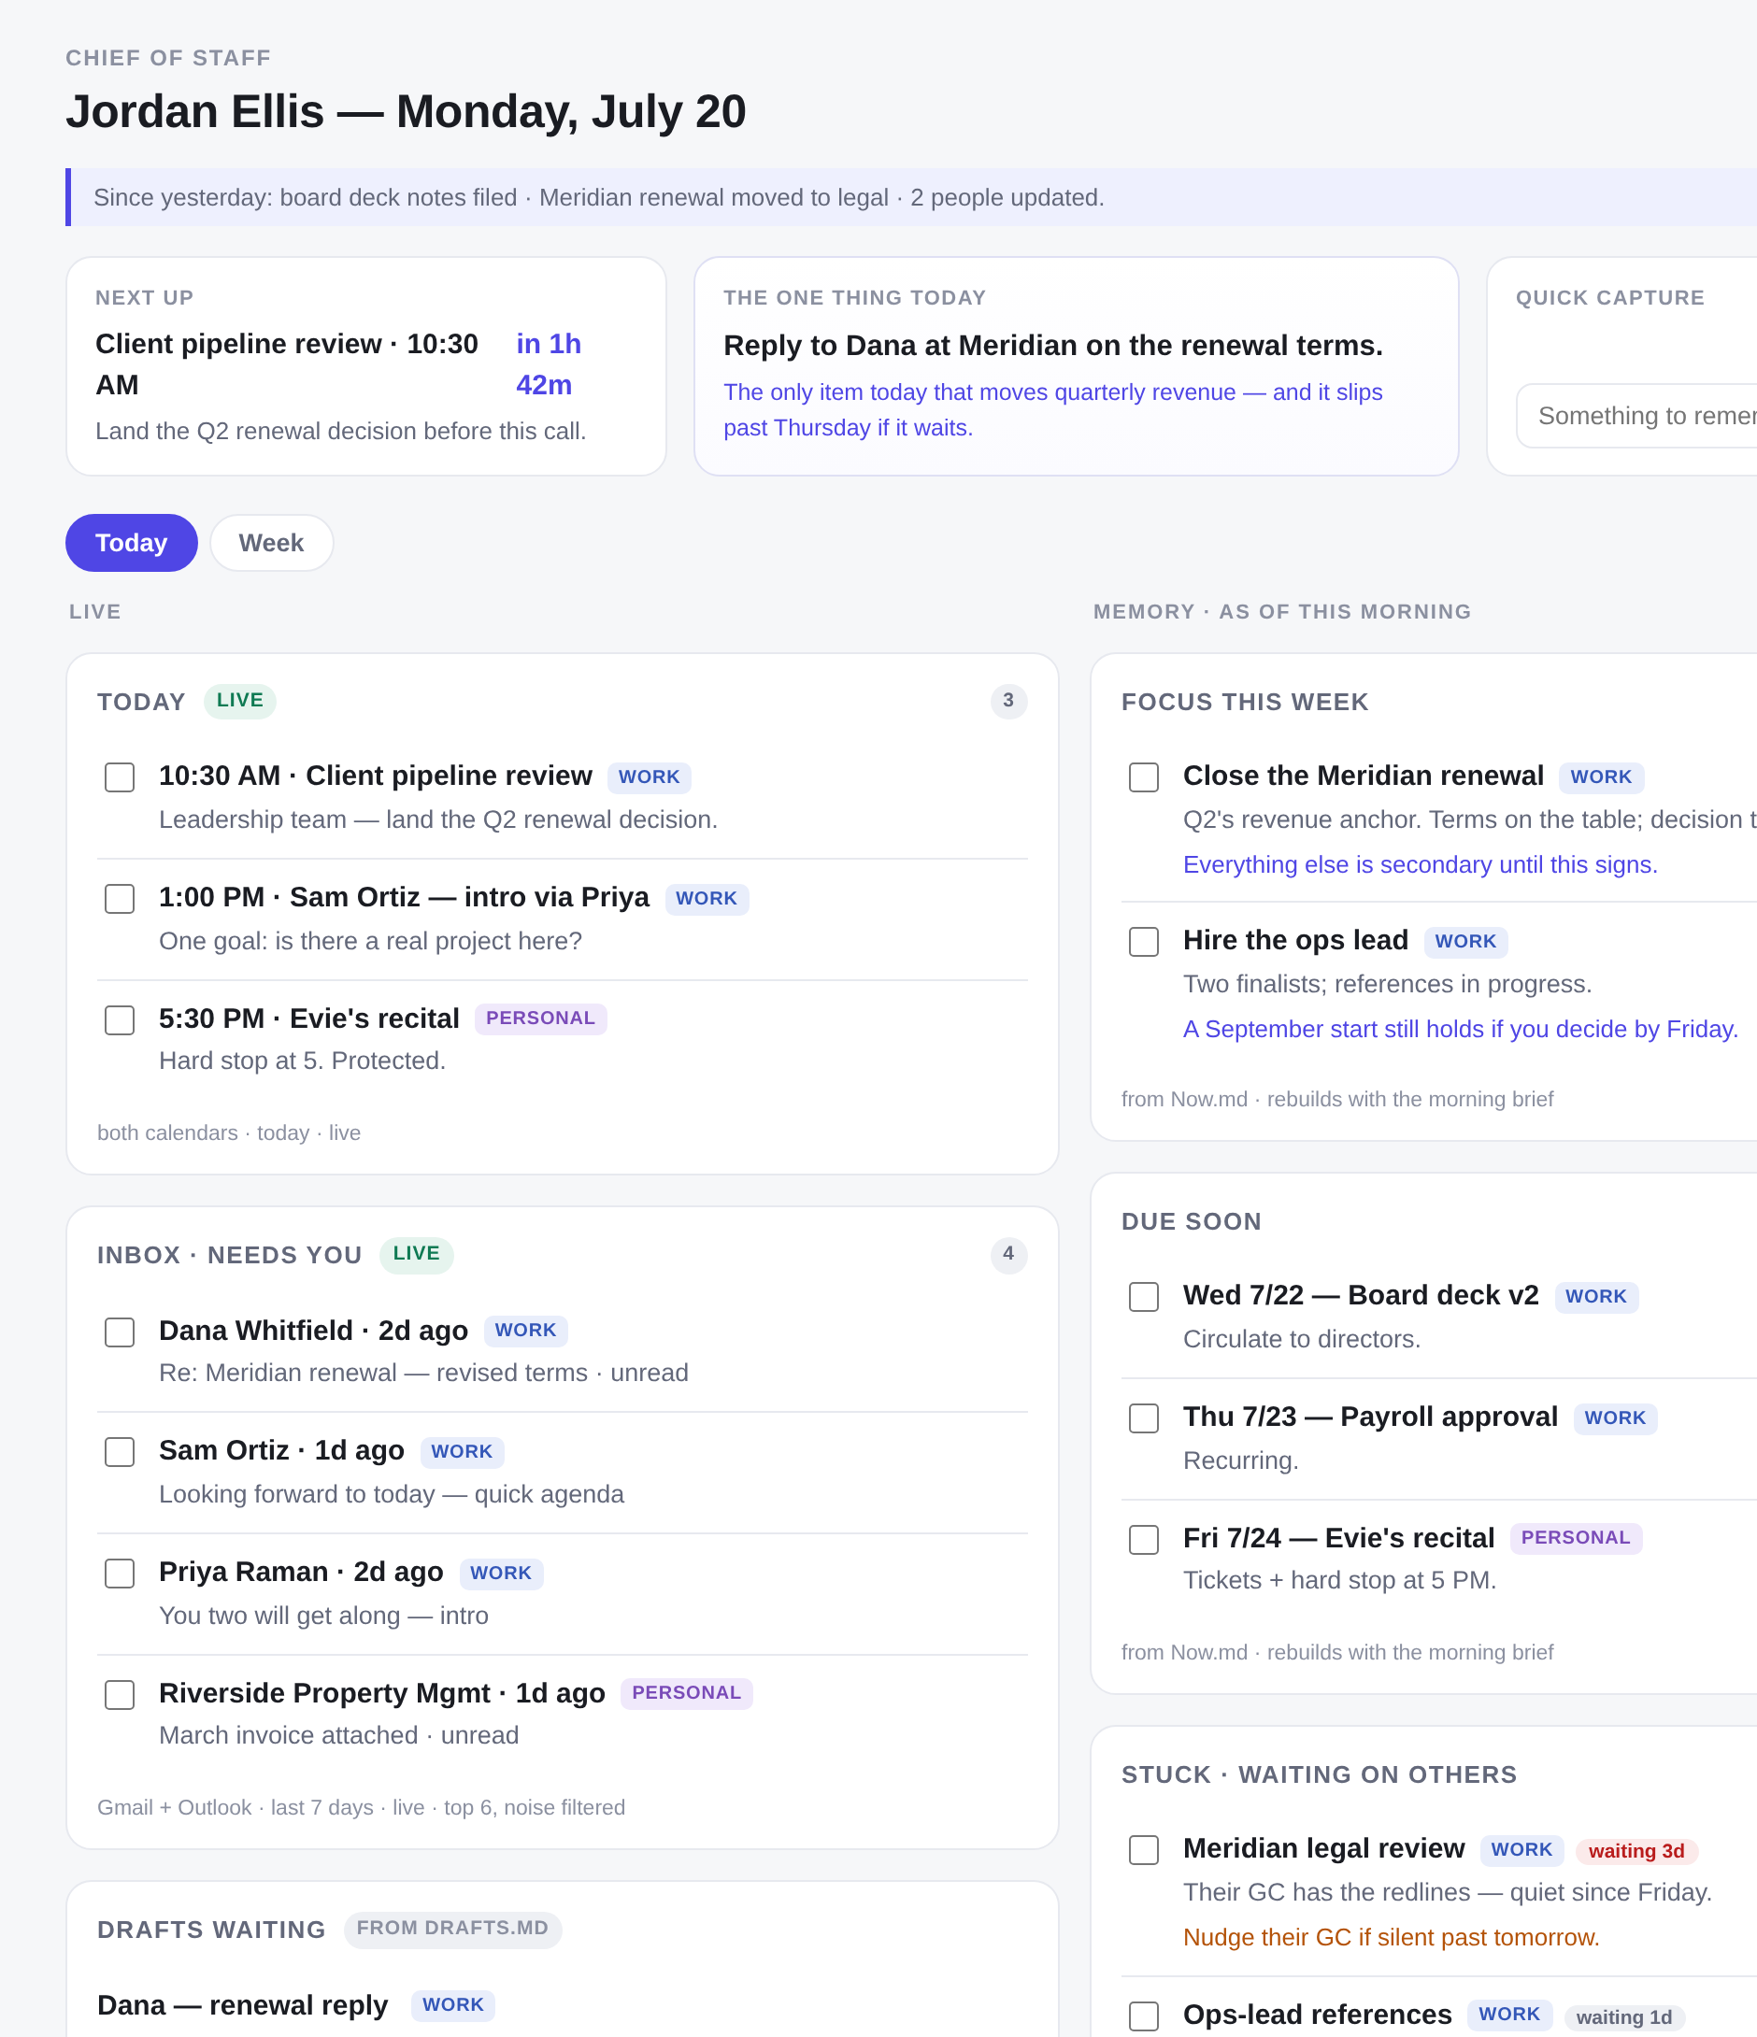Viewport: 1757px width, 2037px height.
Task: Click the 'waiting 3d' badge on Meridian legal review
Action: coord(1636,1851)
